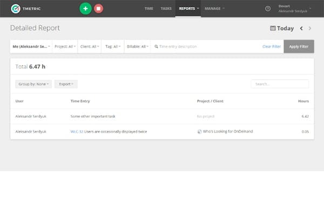Focus the Search field above the table
324x202 pixels.
click(280, 84)
